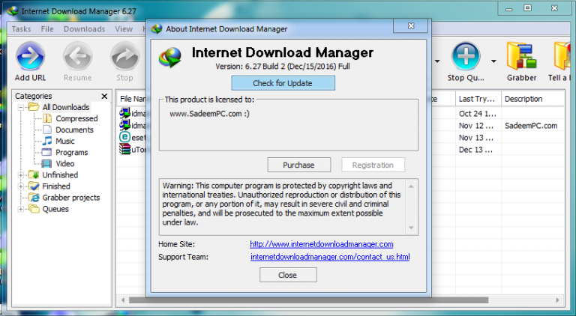The width and height of the screenshot is (576, 316).
Task: Open the Stop Queue toolbar icon
Action: [x=466, y=56]
